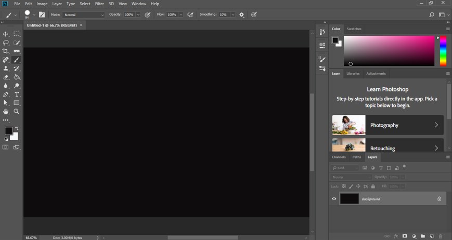
Task: Change the screen mode
Action: point(17,147)
